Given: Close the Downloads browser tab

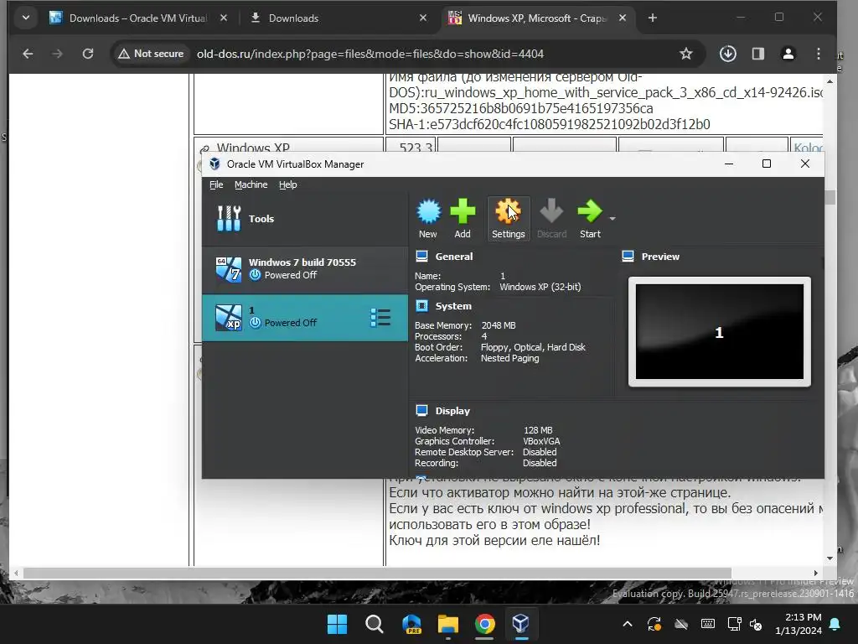Looking at the screenshot, I should coord(423,18).
